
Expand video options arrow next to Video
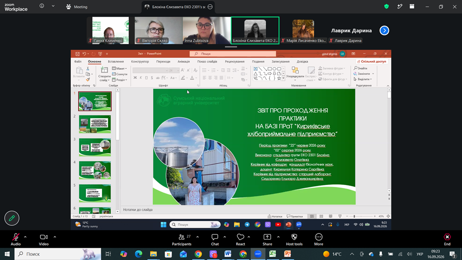click(55, 237)
